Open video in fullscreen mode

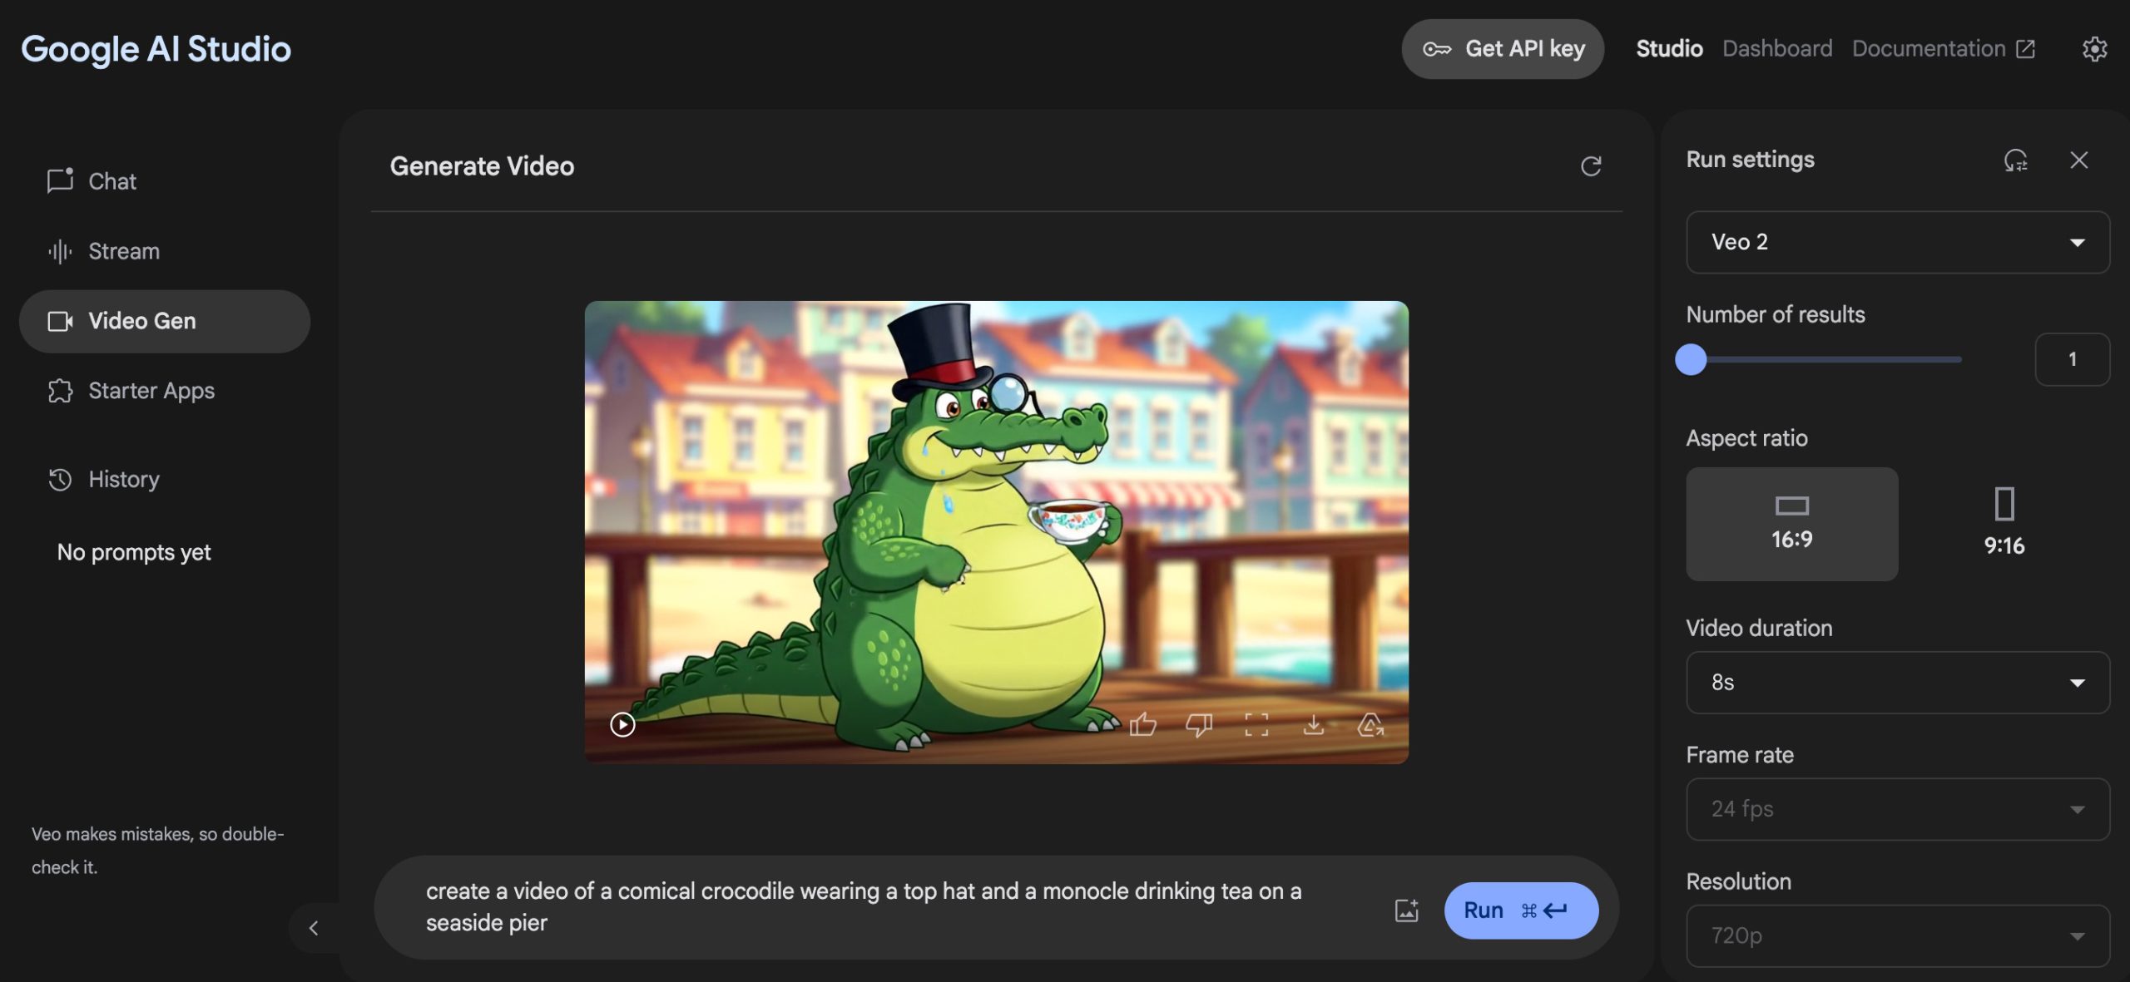(1256, 725)
